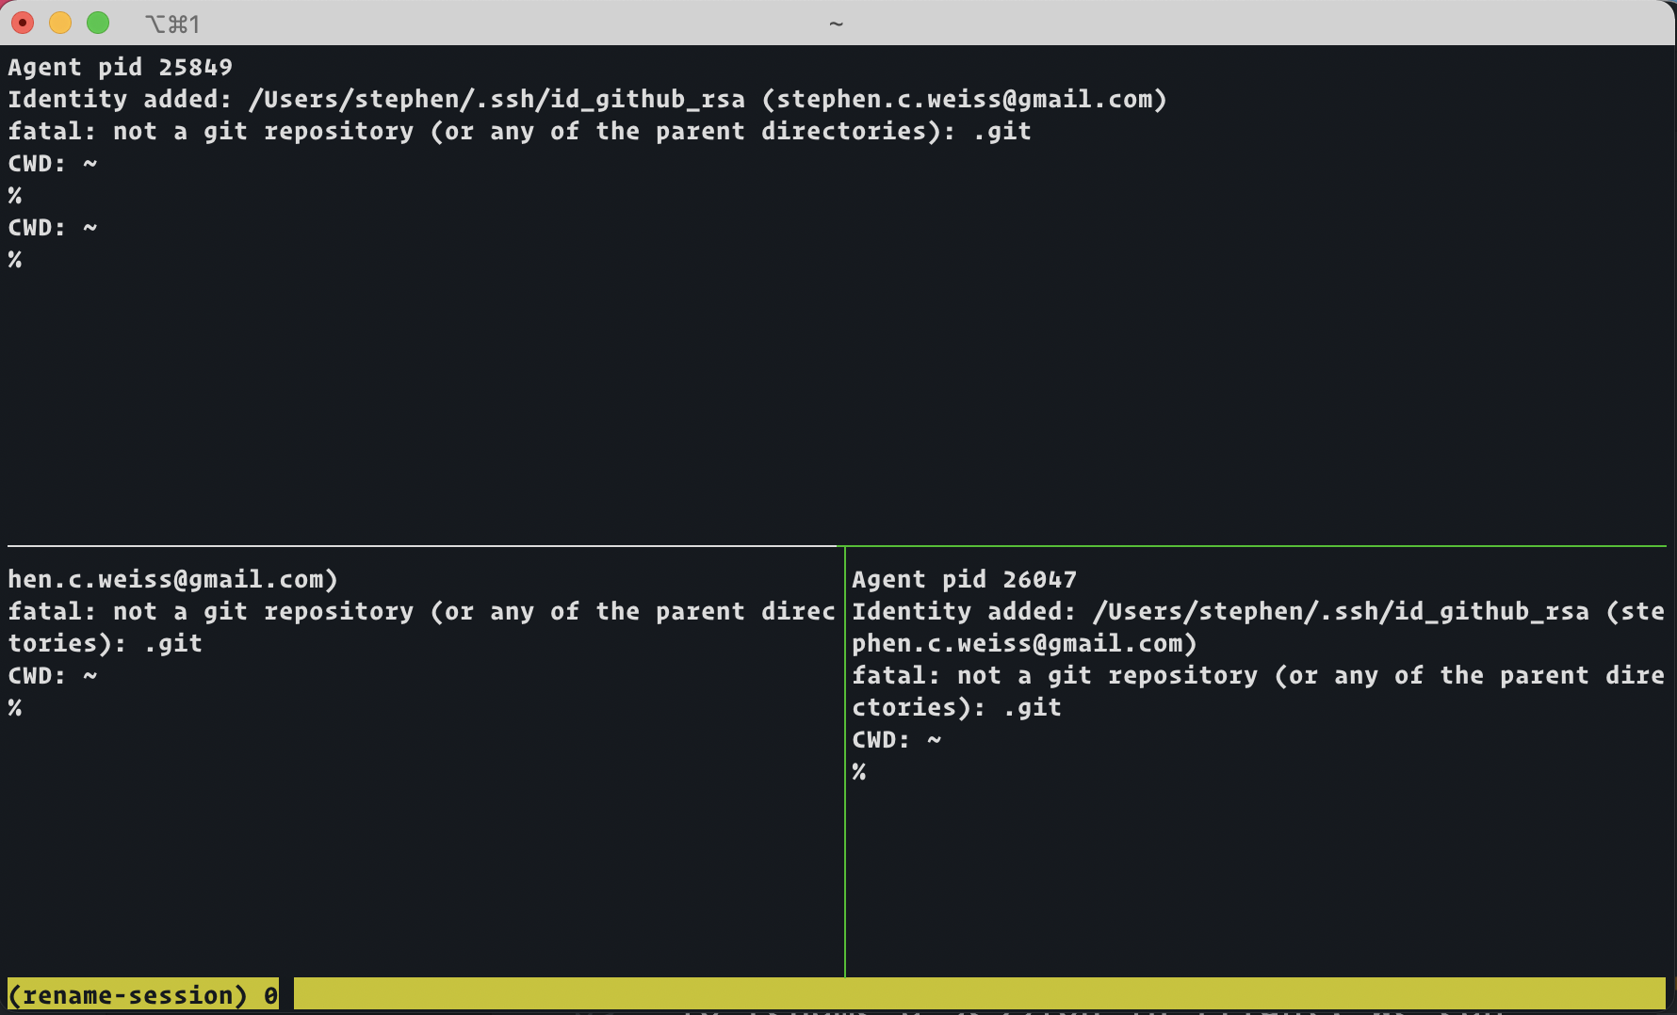Click the rename-session prompt label
Image resolution: width=1677 pixels, height=1015 pixels.
coord(127,994)
